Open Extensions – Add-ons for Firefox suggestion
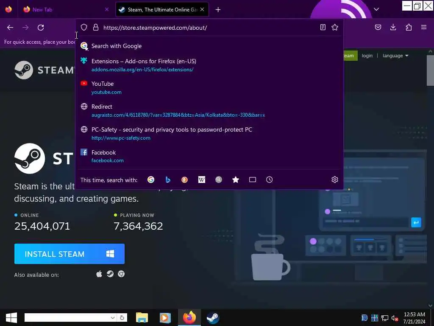This screenshot has height=326, width=434. [x=209, y=65]
